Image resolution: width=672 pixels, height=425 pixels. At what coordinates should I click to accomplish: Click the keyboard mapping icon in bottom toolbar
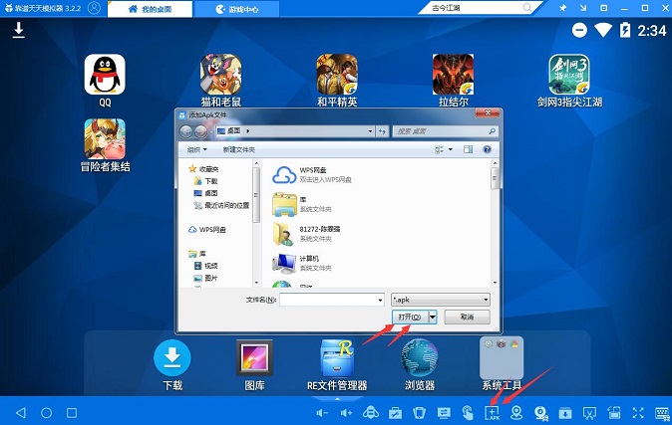[662, 413]
